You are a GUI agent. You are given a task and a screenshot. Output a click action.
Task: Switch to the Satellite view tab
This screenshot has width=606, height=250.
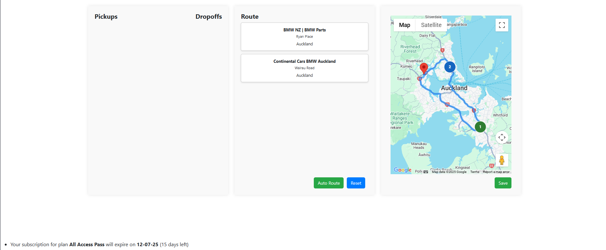[431, 25]
